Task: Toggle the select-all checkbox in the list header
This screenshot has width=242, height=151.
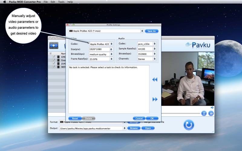Action: click(51, 53)
